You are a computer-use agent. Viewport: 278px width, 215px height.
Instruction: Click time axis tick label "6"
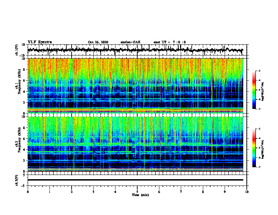click(x=159, y=192)
